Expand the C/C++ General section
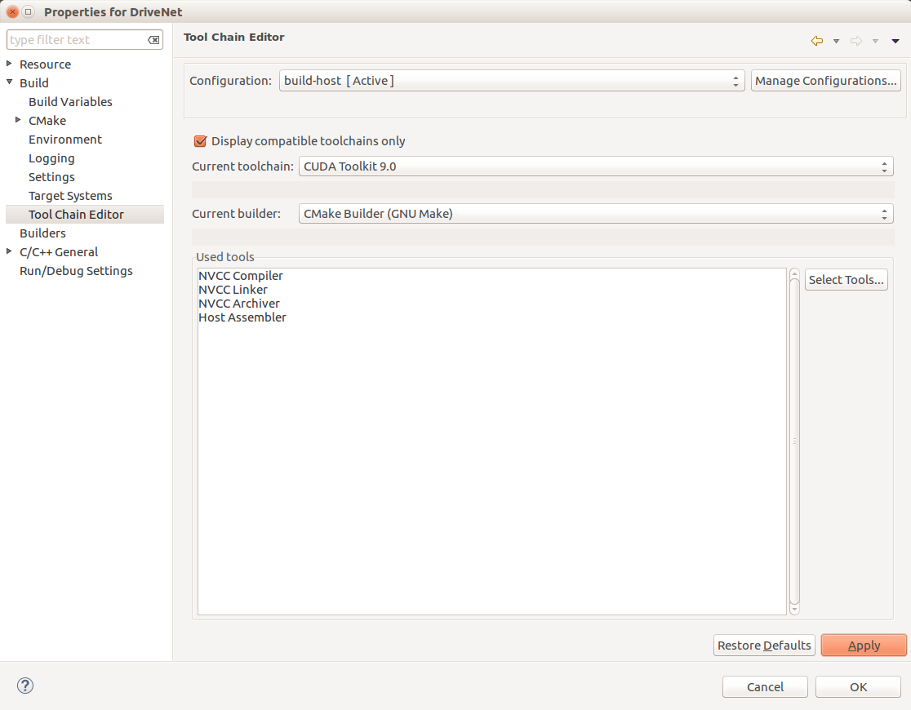911x710 pixels. (x=10, y=251)
